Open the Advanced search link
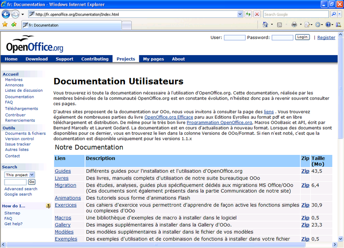 [x=21, y=189]
